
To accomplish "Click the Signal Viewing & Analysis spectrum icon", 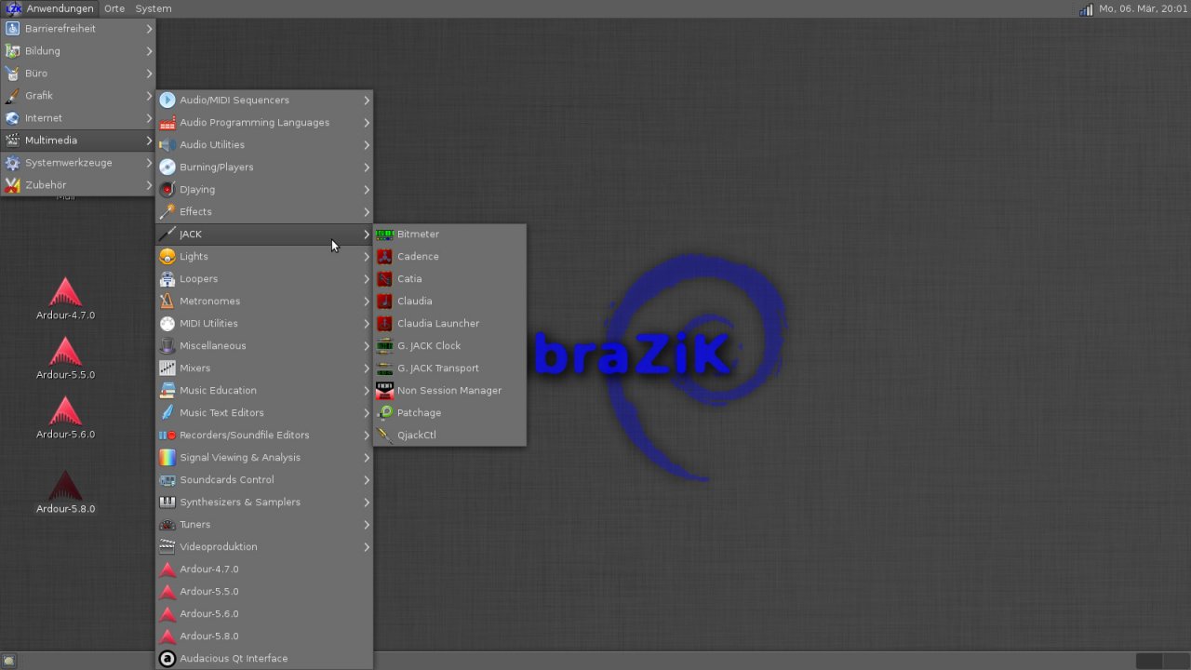I will click(167, 458).
